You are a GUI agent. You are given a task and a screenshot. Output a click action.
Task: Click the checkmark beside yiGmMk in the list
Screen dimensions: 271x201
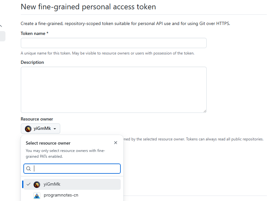(29, 184)
